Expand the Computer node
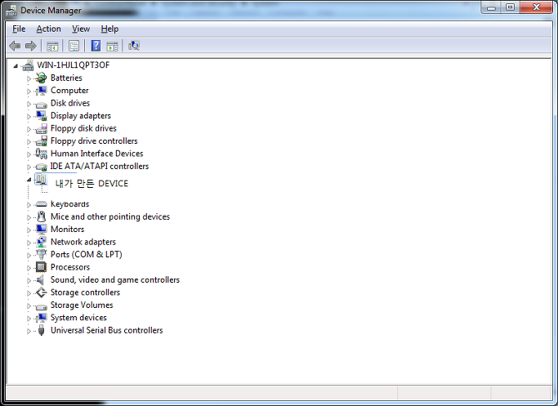The width and height of the screenshot is (558, 406). click(x=29, y=91)
